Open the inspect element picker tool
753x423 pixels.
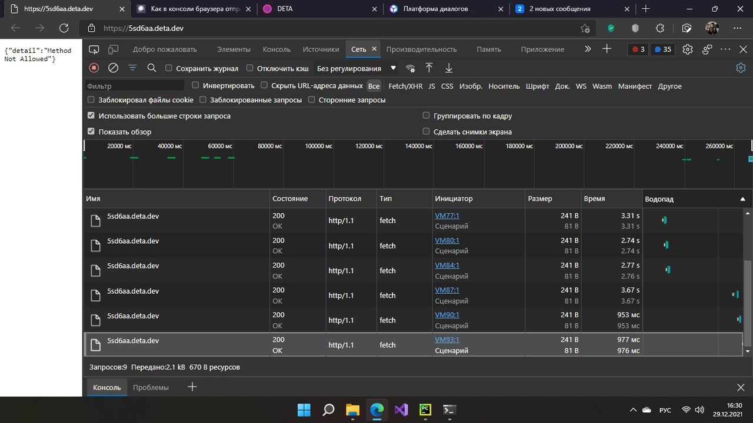pos(94,49)
